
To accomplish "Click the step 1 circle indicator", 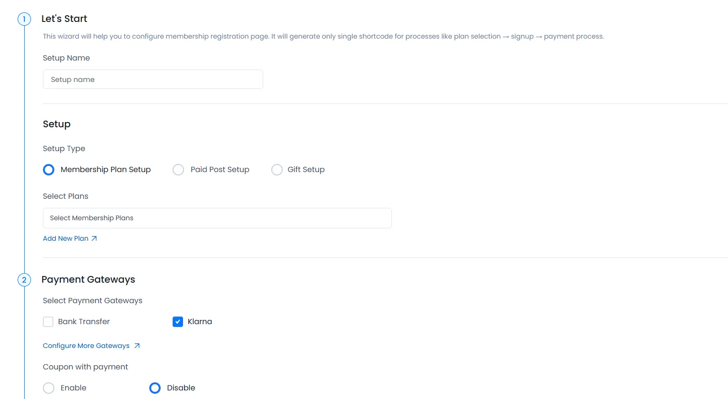I will pos(24,19).
